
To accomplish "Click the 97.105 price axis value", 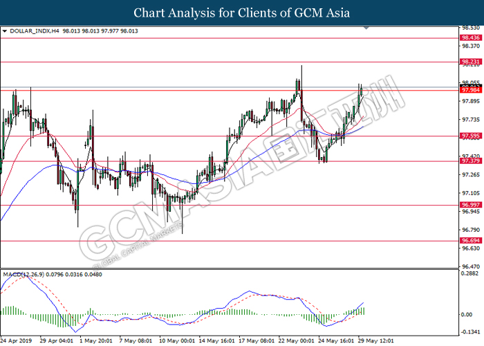I will (471, 193).
